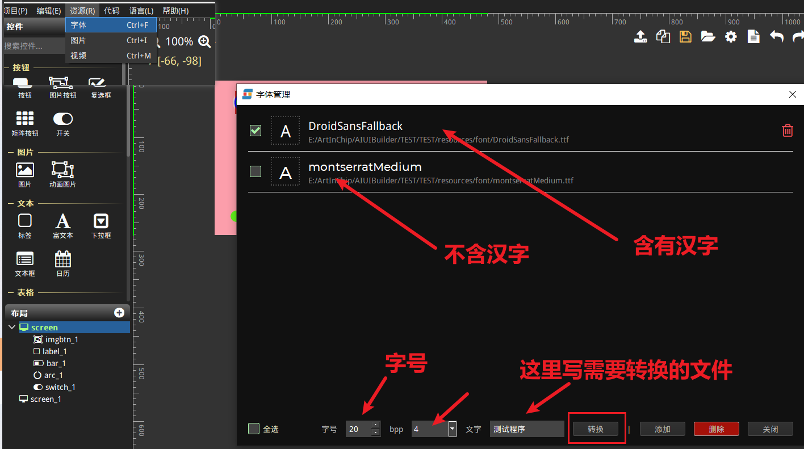Save the project with the floppy disk icon
The height and width of the screenshot is (449, 804).
click(x=685, y=37)
